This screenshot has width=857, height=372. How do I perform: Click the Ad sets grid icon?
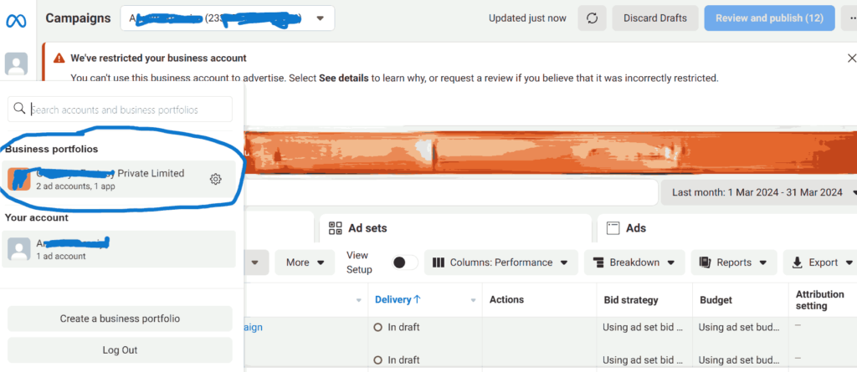point(336,228)
